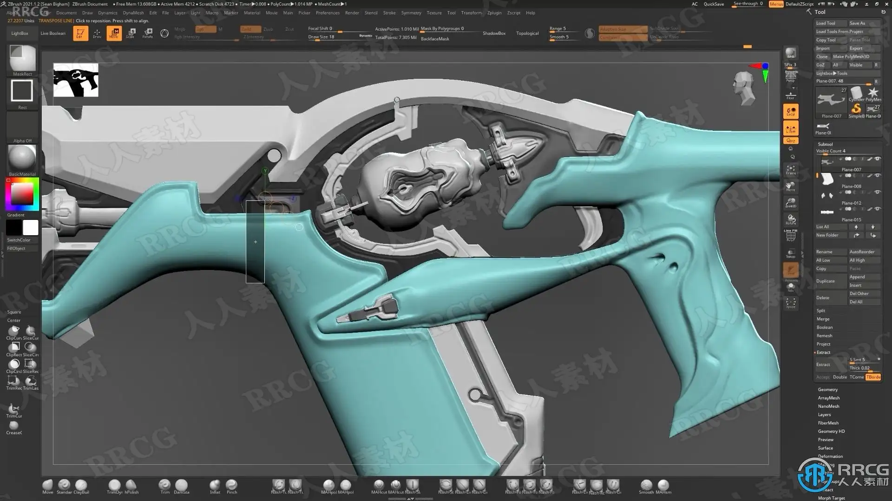
Task: Select the Scale transpose mode icon
Action: pos(131,32)
